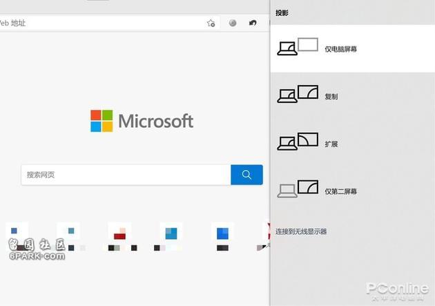Choose the Extend option (扩展)

(x=353, y=144)
